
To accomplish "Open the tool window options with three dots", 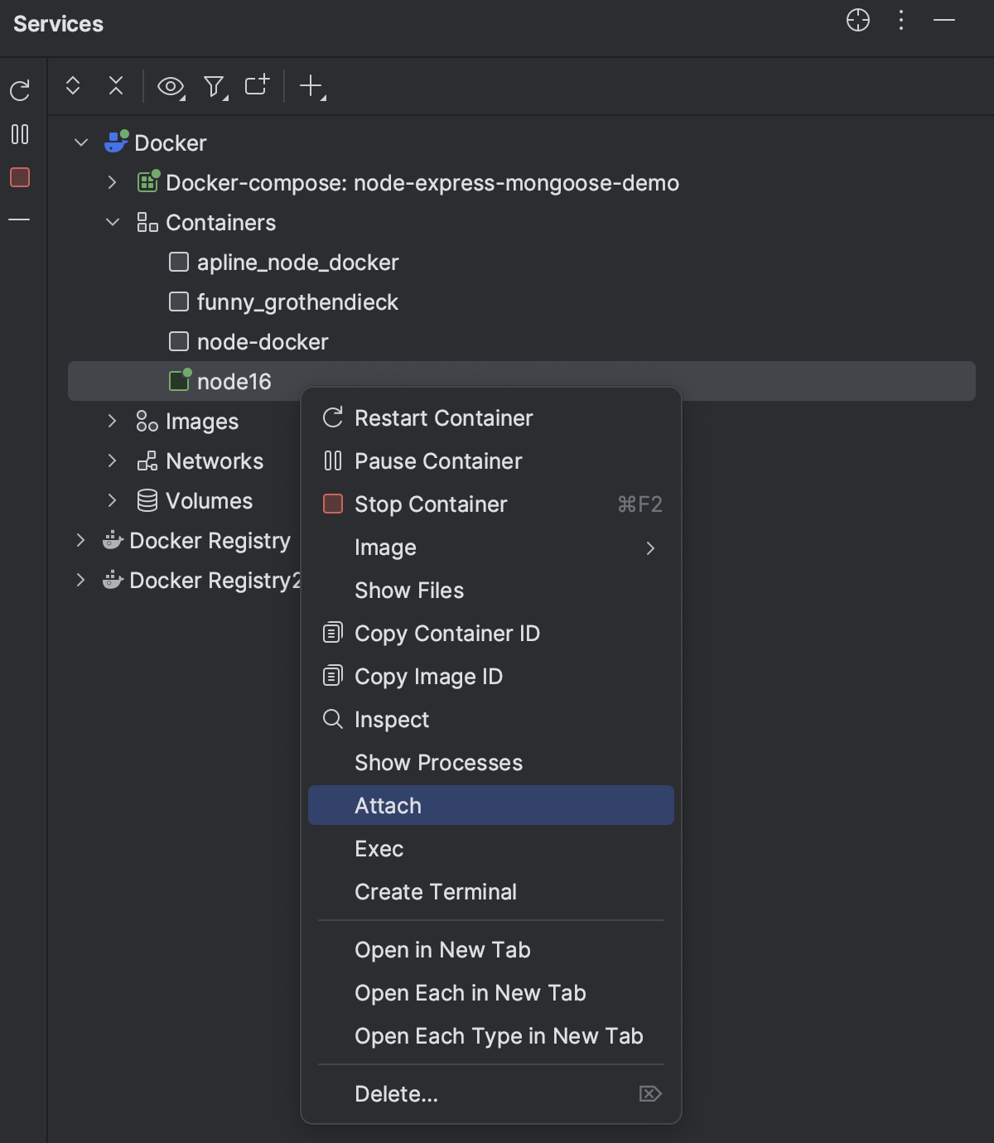I will [900, 22].
